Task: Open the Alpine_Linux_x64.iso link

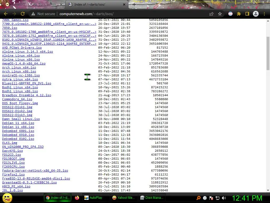Action: [x=21, y=56]
